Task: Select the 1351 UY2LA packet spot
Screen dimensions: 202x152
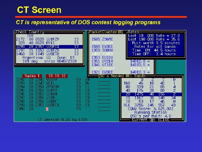Action: click(x=121, y=61)
